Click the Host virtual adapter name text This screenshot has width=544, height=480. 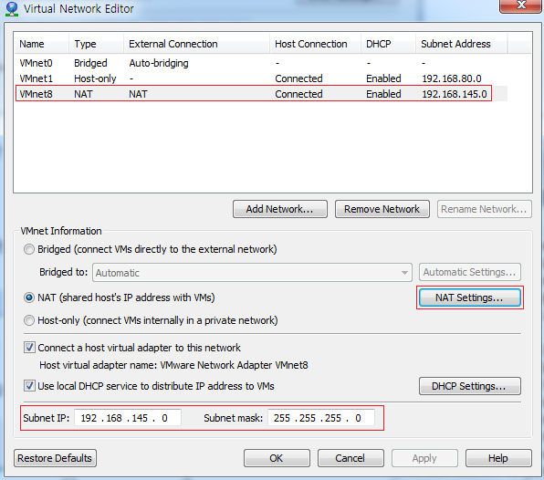tap(173, 365)
